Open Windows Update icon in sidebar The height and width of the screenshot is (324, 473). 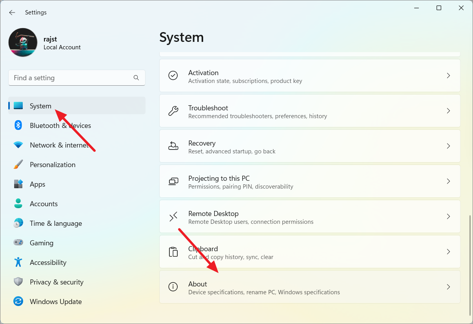tap(18, 301)
